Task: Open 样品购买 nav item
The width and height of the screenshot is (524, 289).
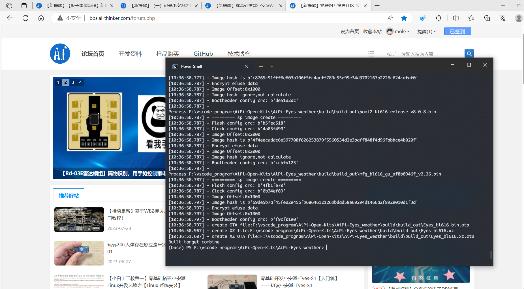Action: [x=168, y=54]
